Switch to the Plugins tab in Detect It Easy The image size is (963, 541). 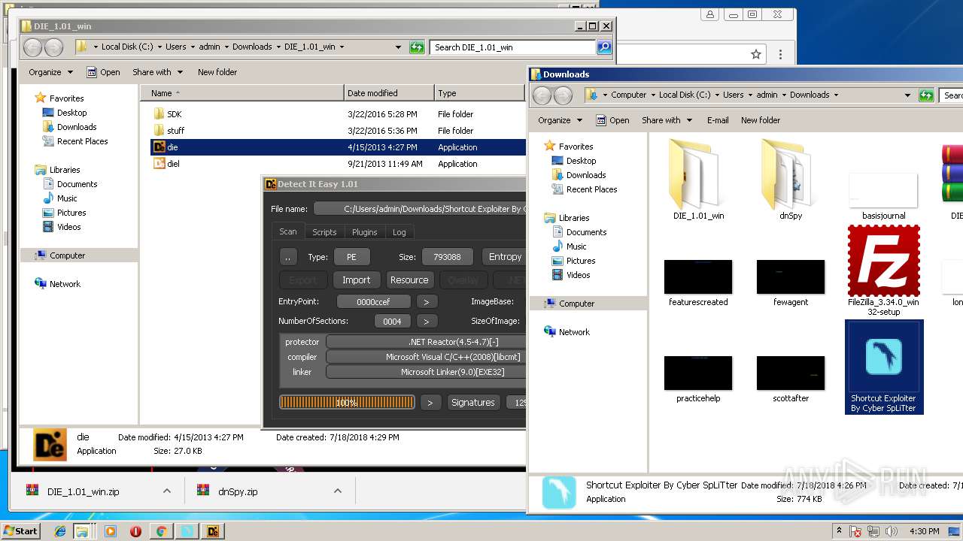365,232
